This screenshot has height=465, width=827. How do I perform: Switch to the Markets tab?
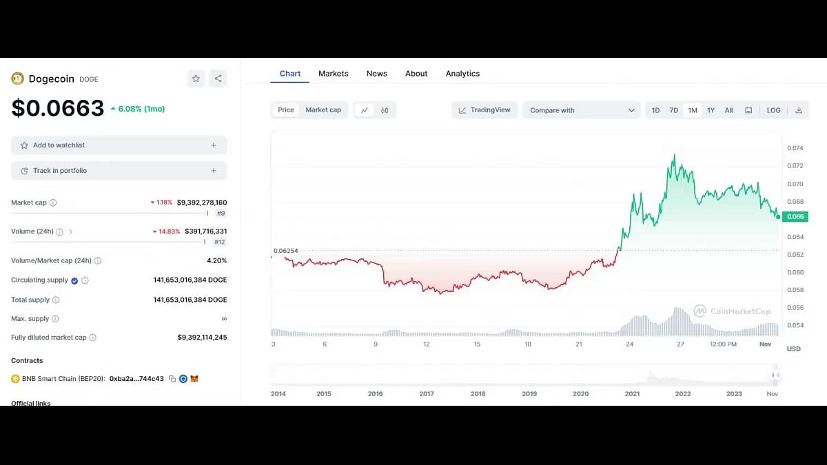(334, 73)
